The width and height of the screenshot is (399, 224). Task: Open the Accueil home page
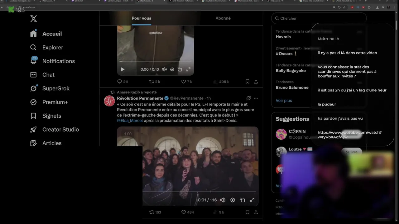(x=46, y=34)
